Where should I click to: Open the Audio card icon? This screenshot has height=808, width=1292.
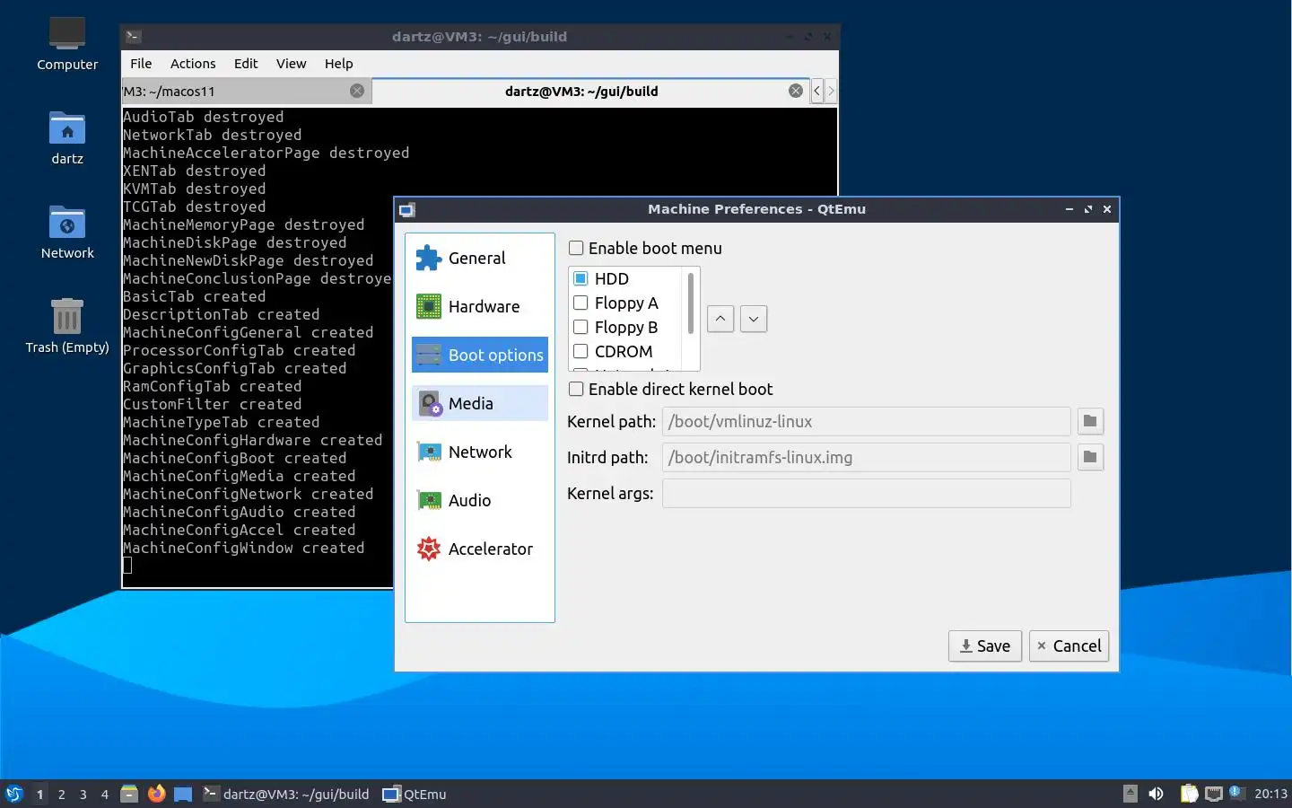pyautogui.click(x=429, y=501)
